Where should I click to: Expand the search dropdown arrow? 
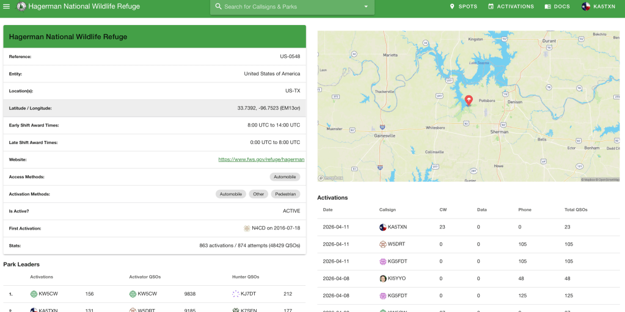tap(366, 7)
